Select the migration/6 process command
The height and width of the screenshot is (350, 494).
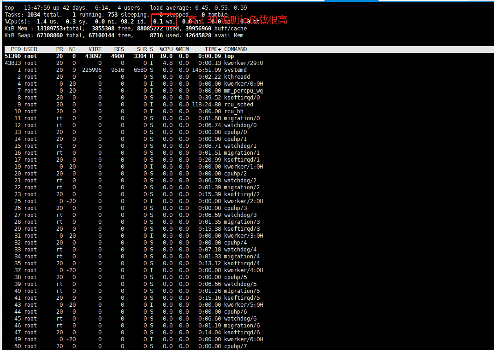(242, 326)
